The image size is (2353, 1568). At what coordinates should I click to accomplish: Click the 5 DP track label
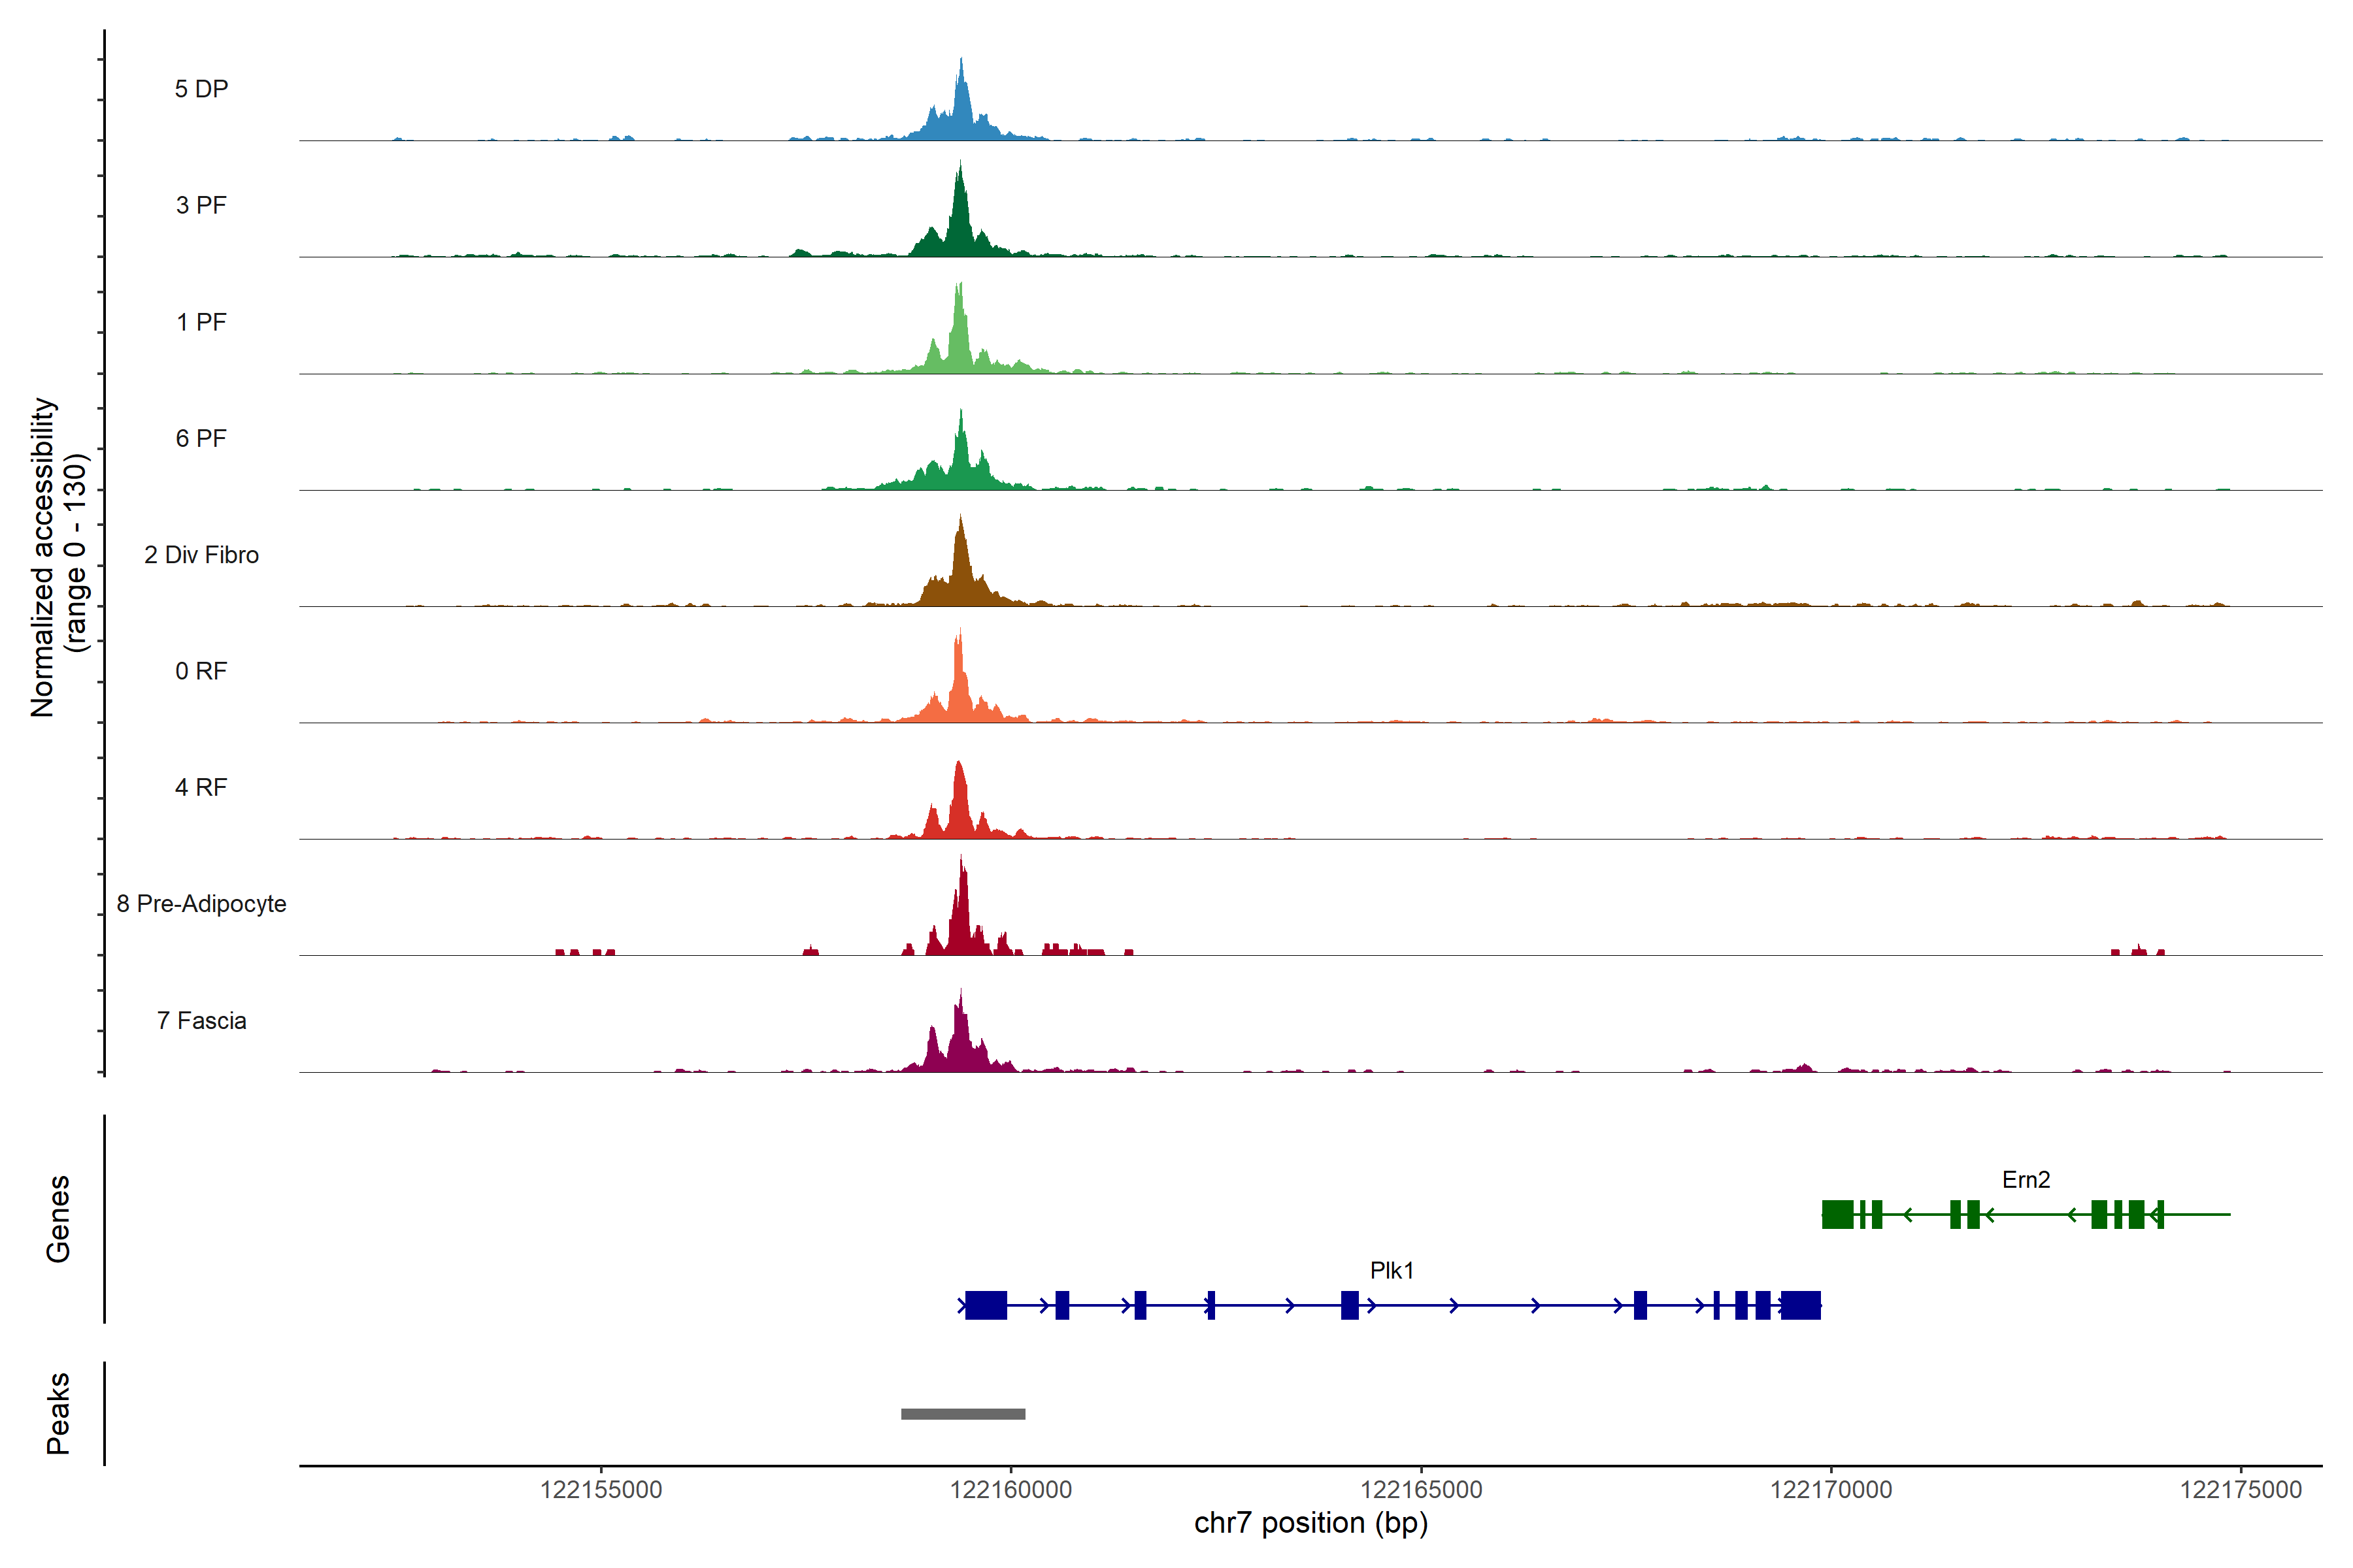click(x=201, y=89)
